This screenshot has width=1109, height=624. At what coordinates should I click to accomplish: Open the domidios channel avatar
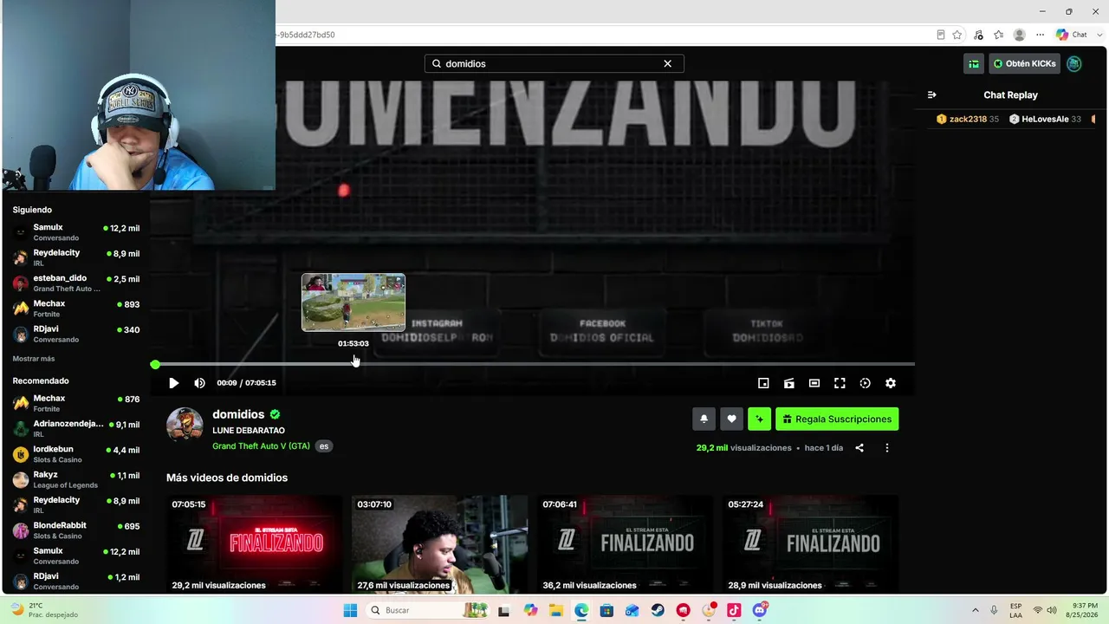coord(185,425)
